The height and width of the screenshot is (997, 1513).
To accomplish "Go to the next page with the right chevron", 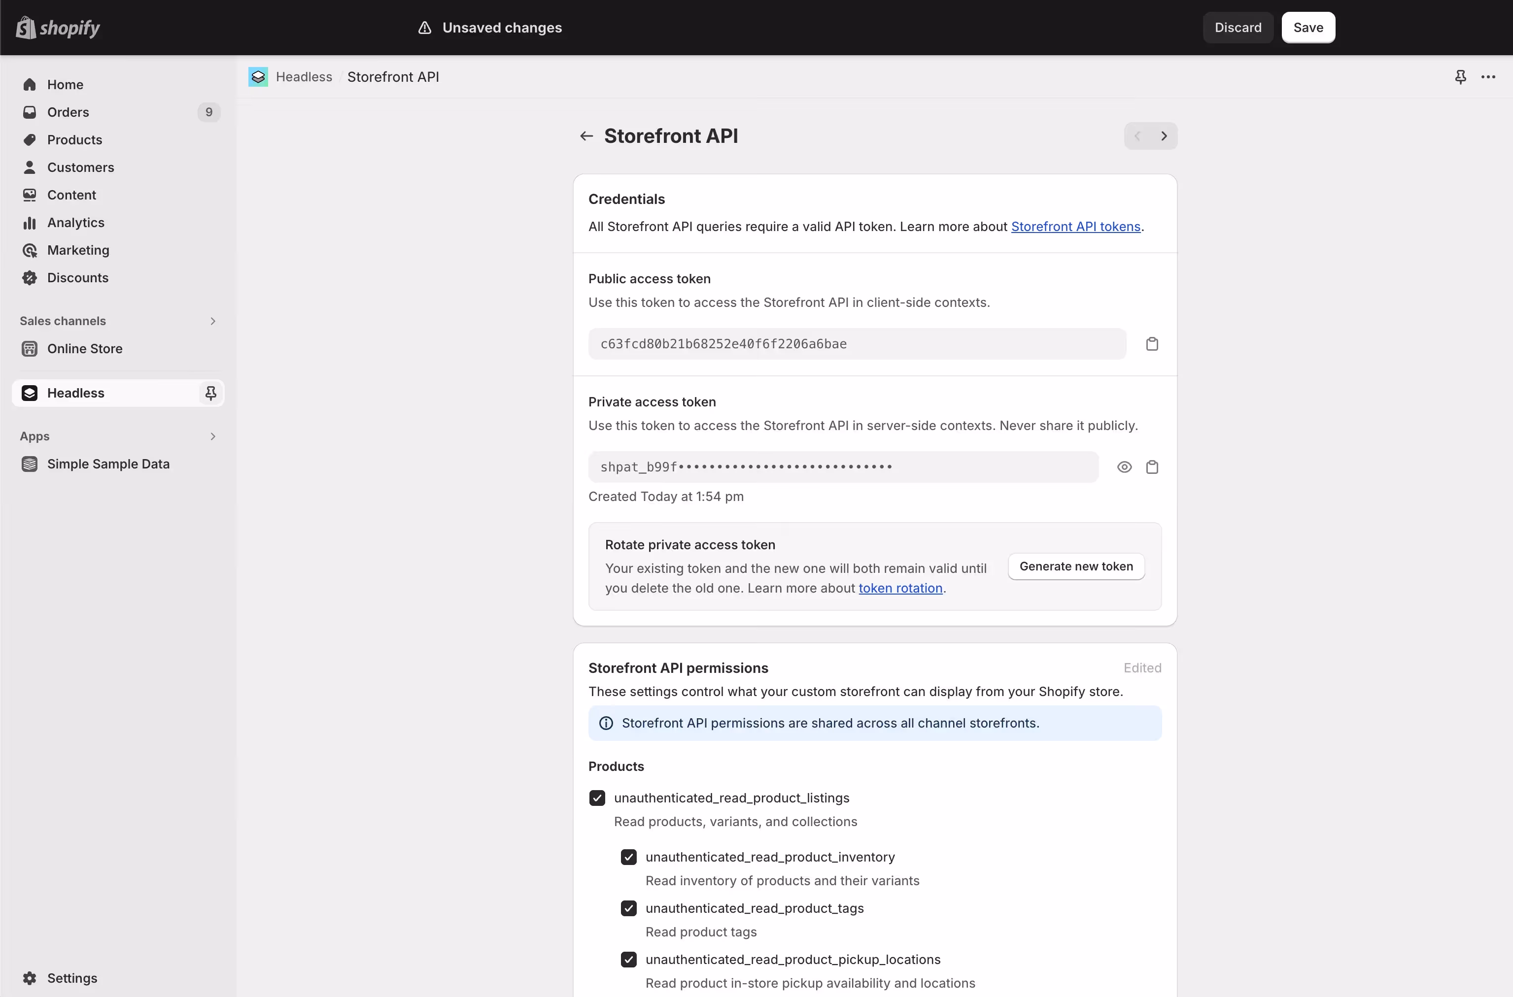I will pos(1164,136).
